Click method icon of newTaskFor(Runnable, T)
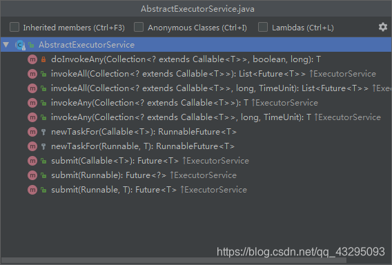This screenshot has height=265, width=392. [x=32, y=146]
